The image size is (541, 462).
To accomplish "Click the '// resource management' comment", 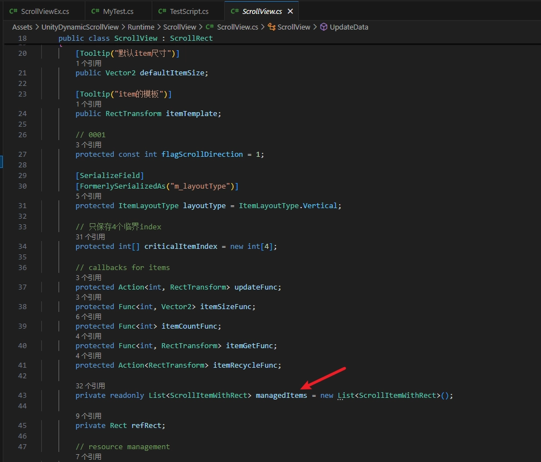I will (123, 447).
